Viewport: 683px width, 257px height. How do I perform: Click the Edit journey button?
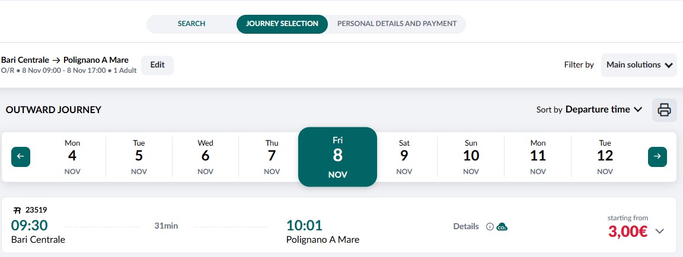point(157,65)
